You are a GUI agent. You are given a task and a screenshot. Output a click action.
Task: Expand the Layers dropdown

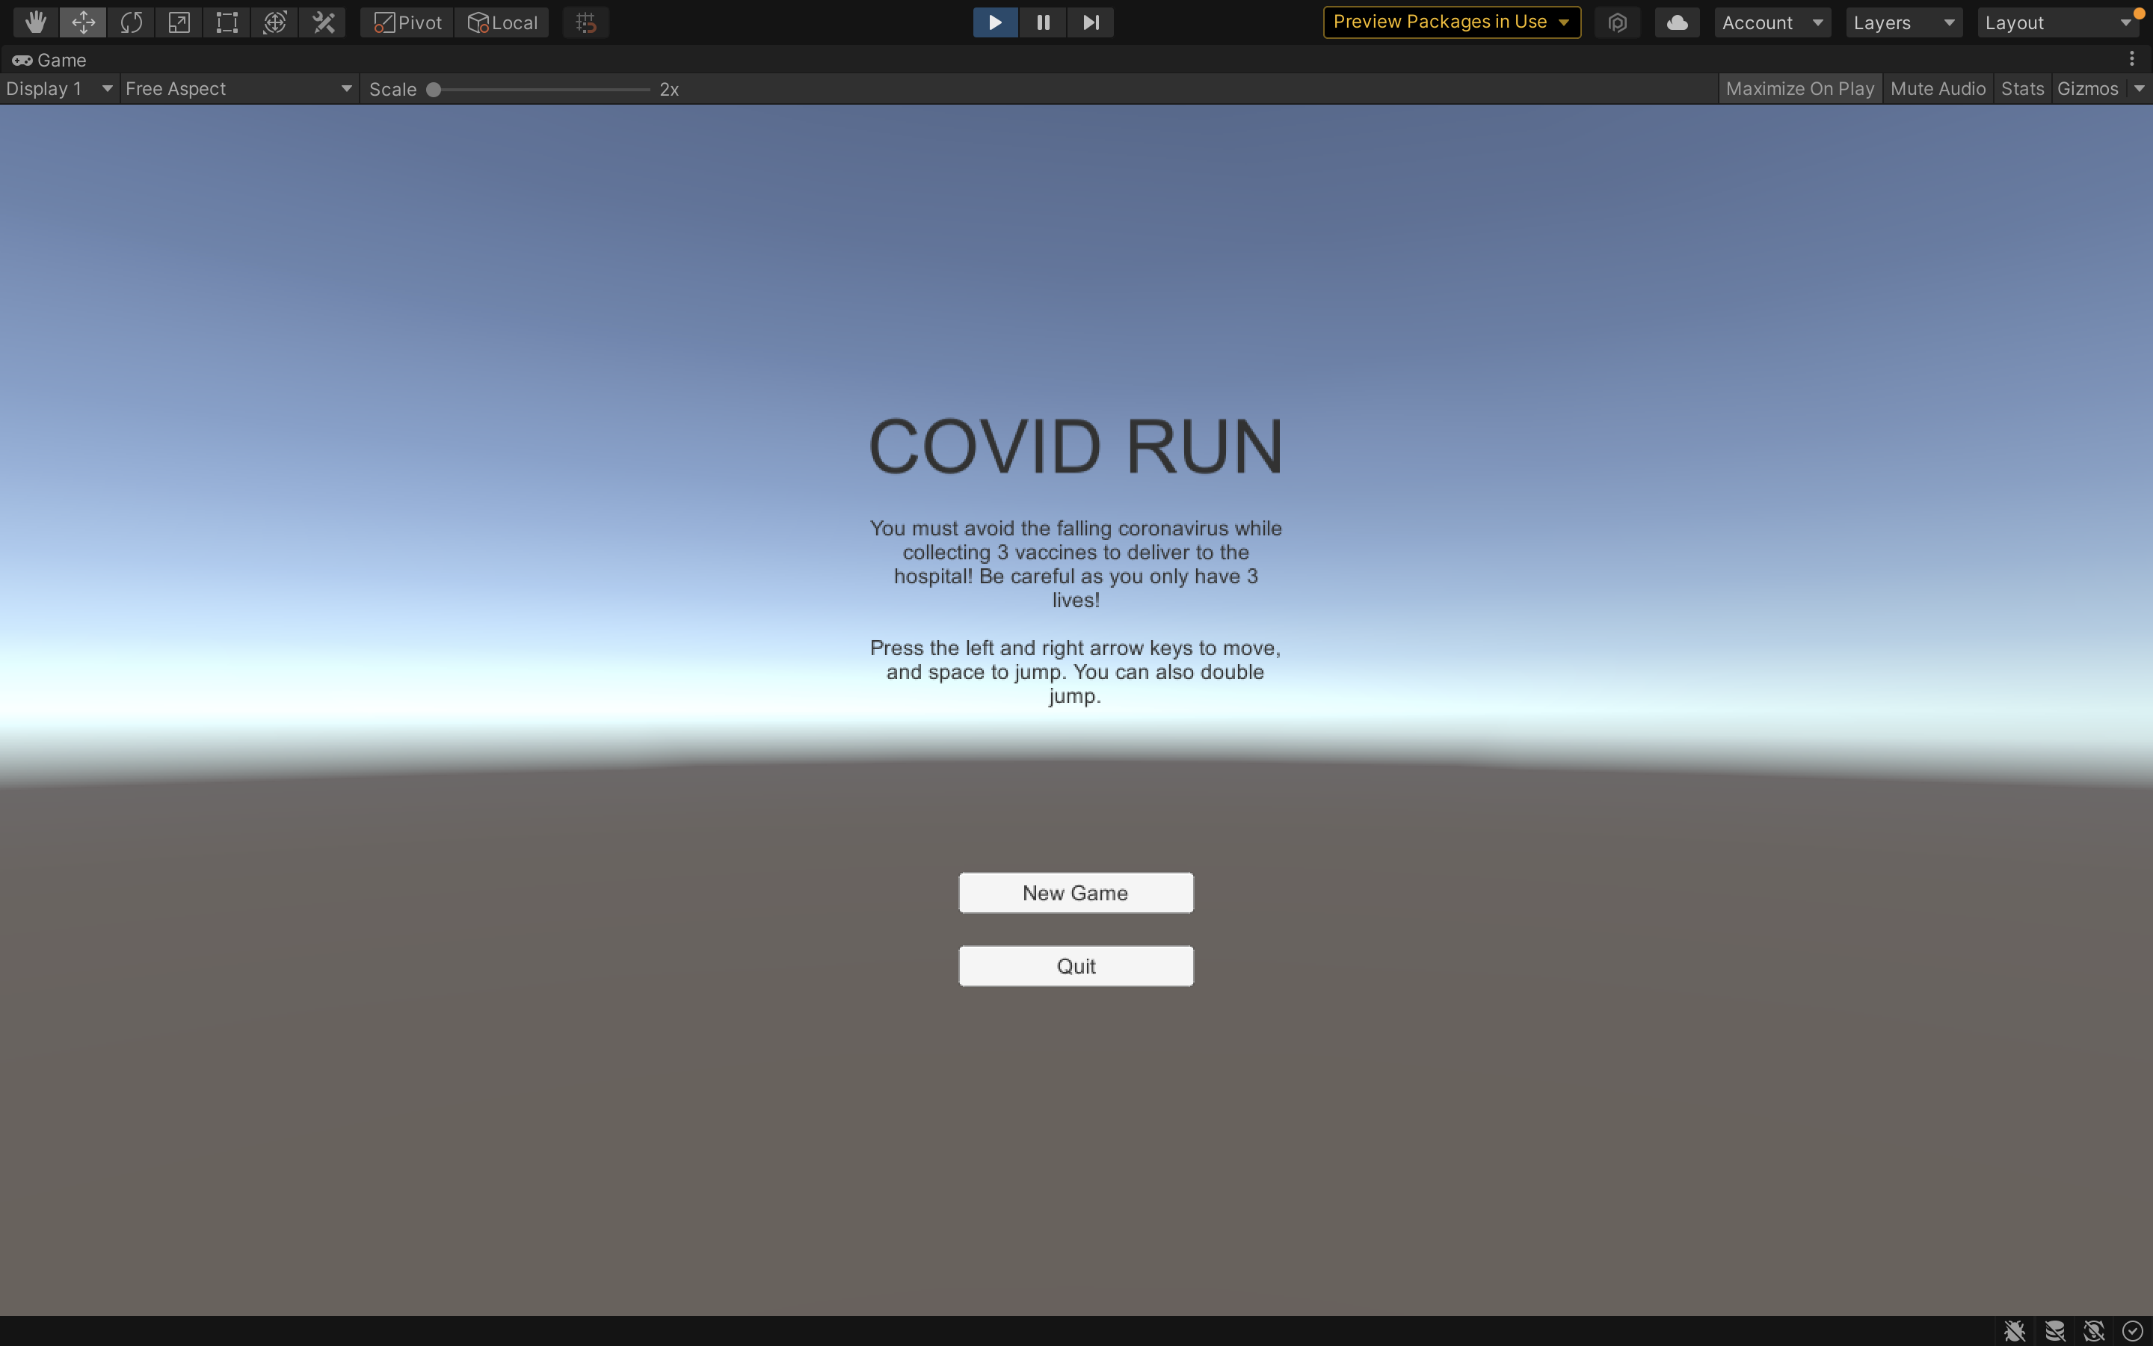click(x=1903, y=22)
